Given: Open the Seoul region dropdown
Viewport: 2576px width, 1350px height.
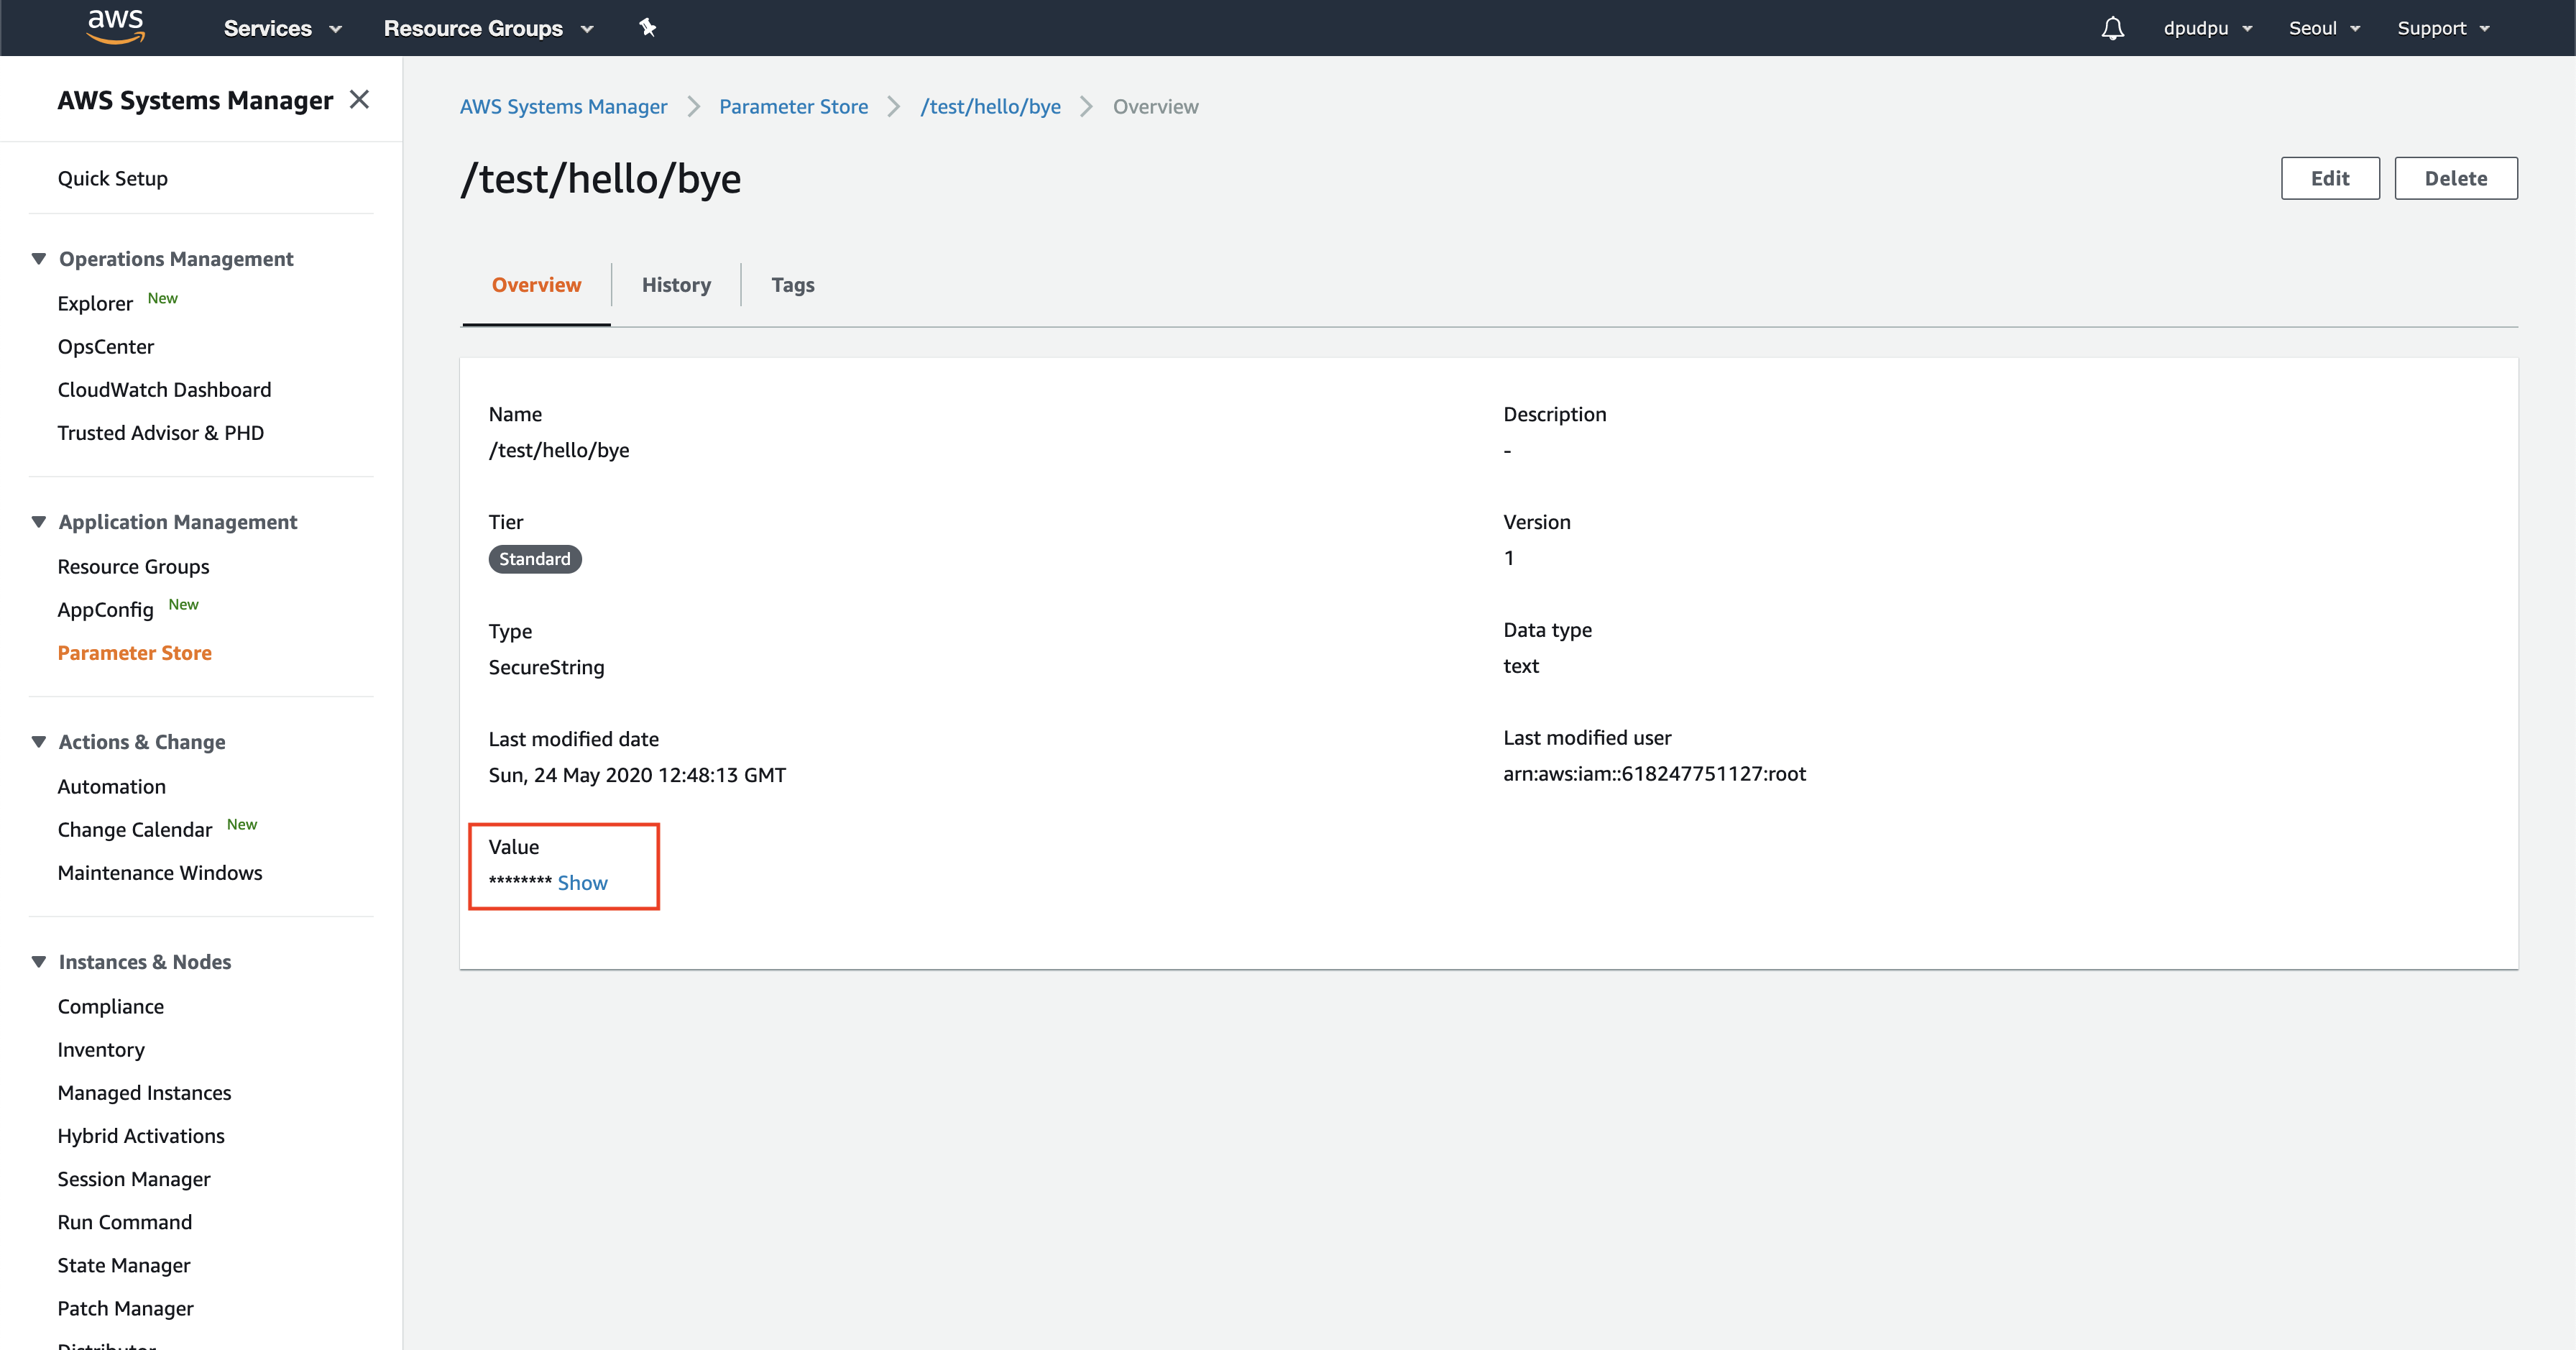Looking at the screenshot, I should tap(2323, 28).
